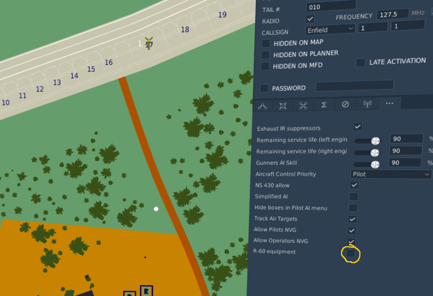Edit Gunners AI Skill value field
The height and width of the screenshot is (296, 433).
pos(405,162)
